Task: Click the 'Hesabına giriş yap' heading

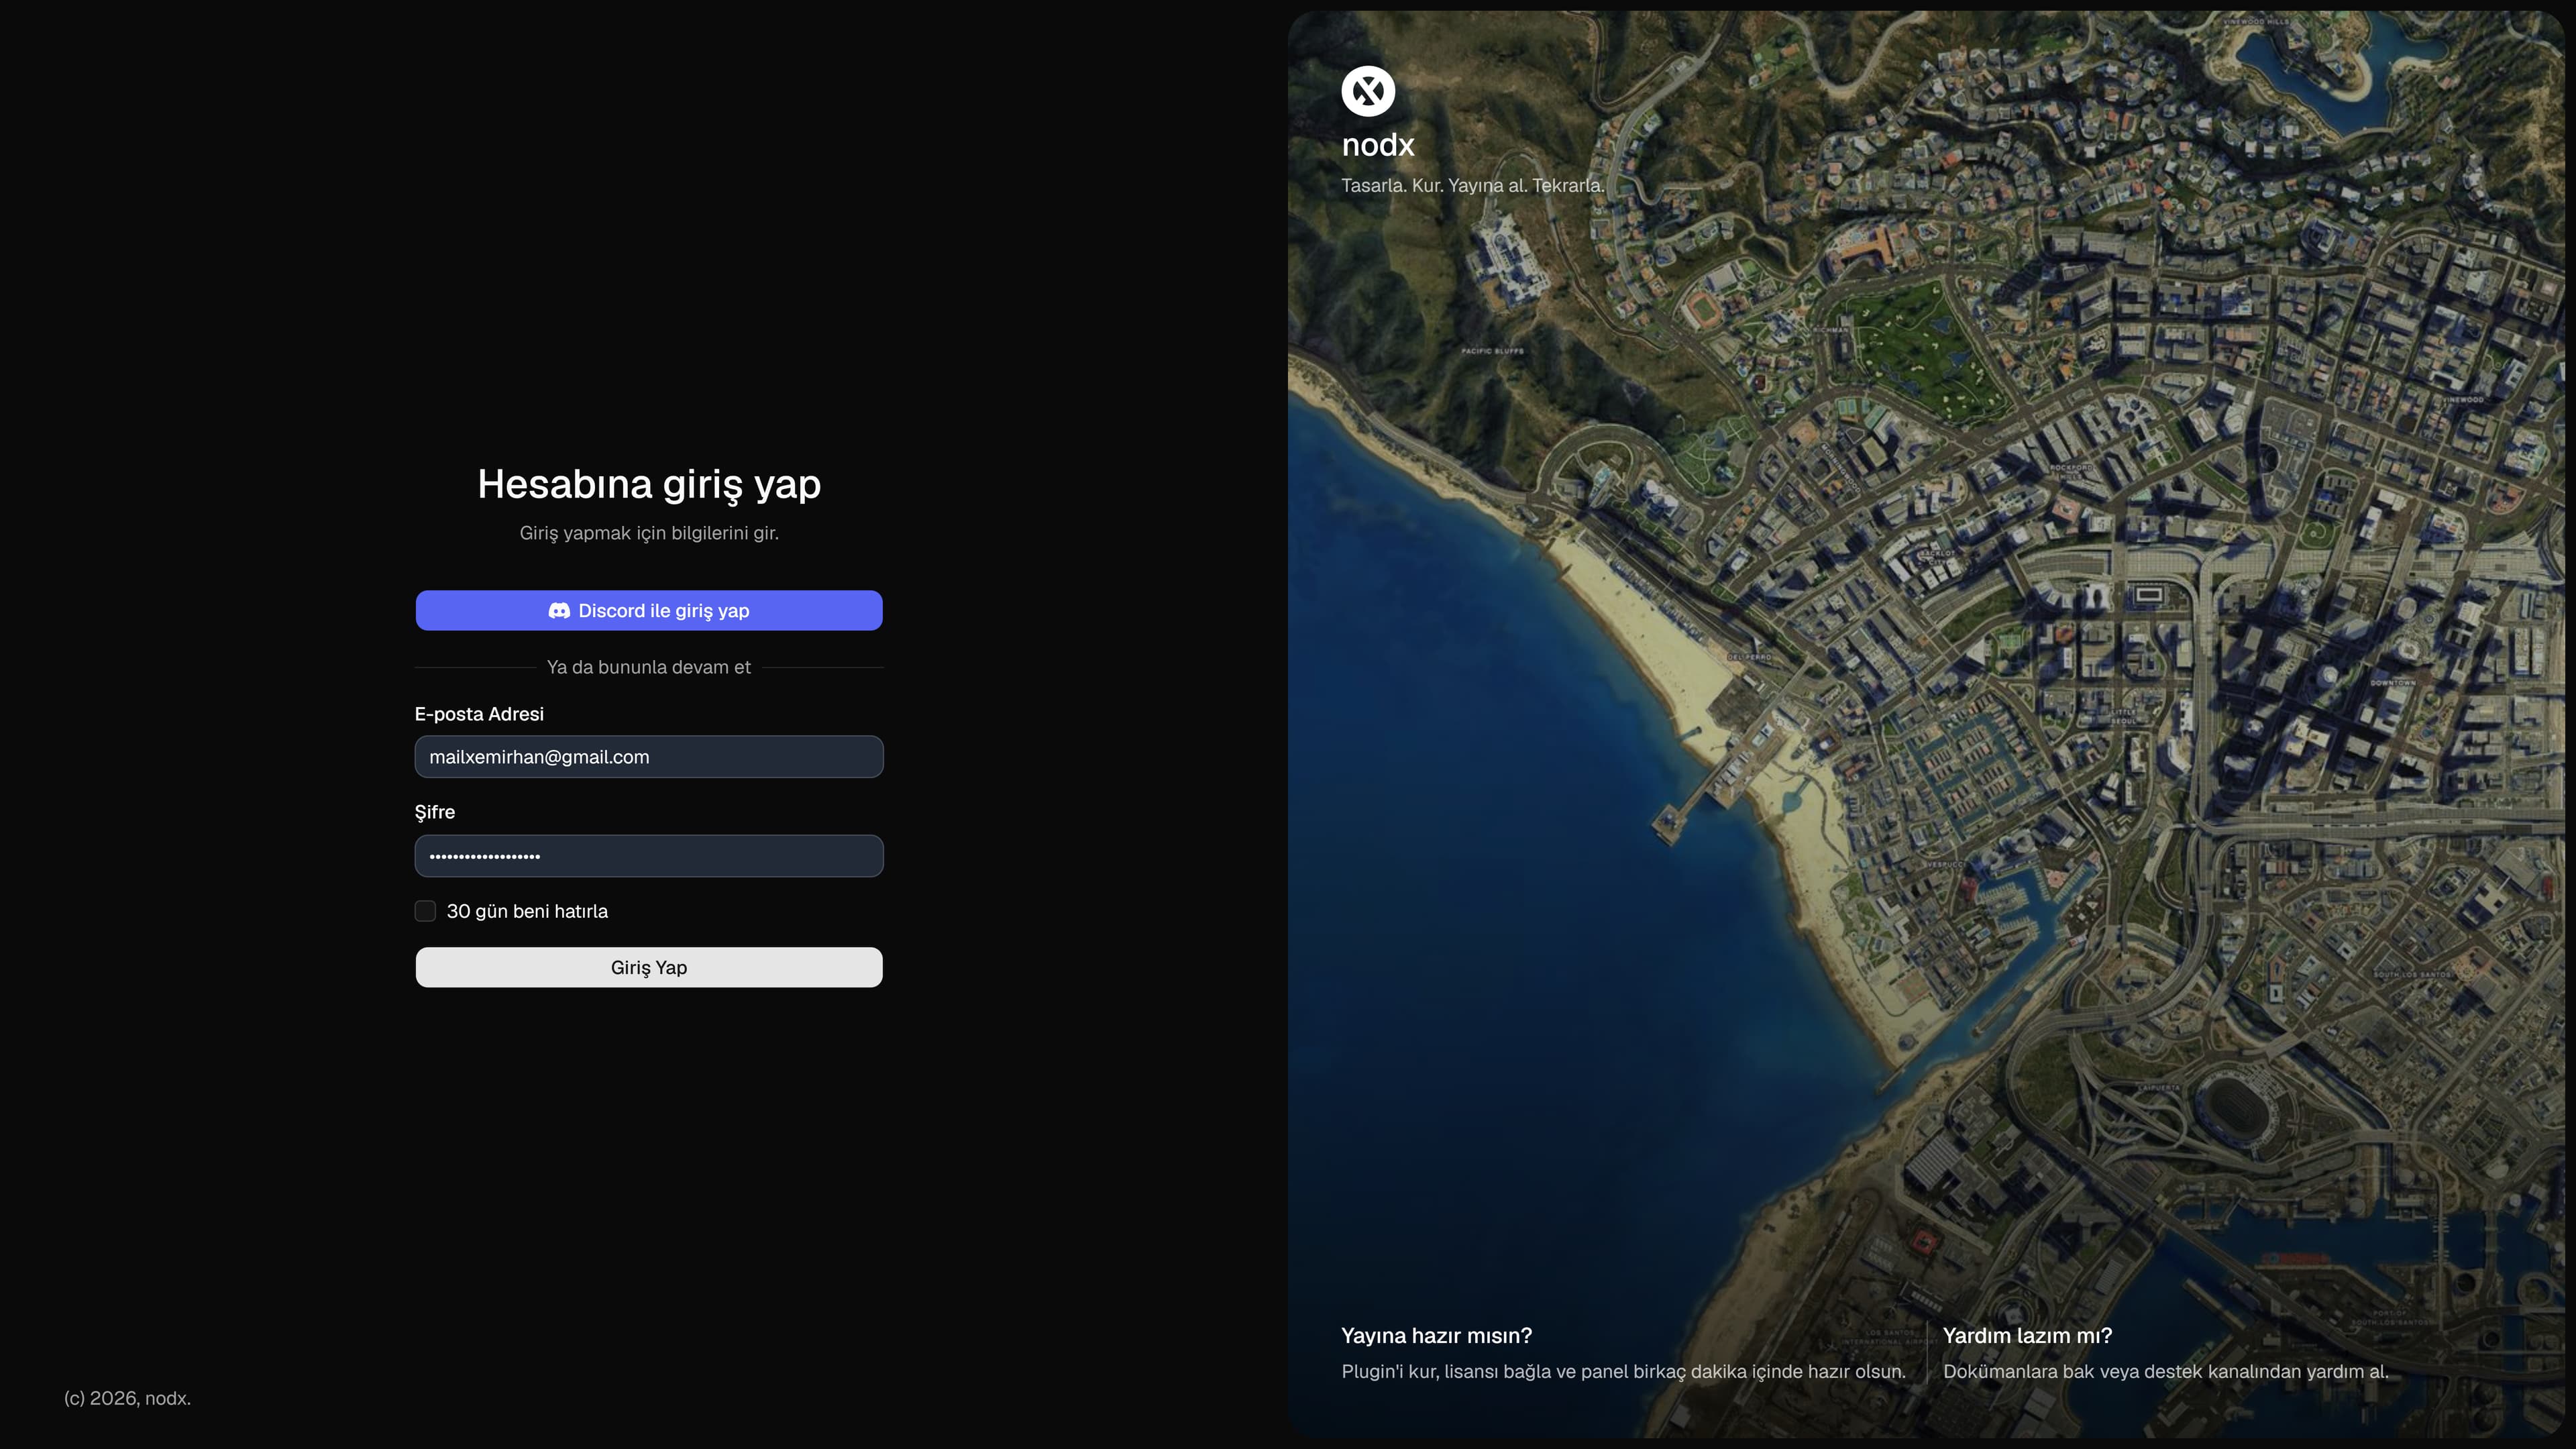Action: click(x=649, y=485)
